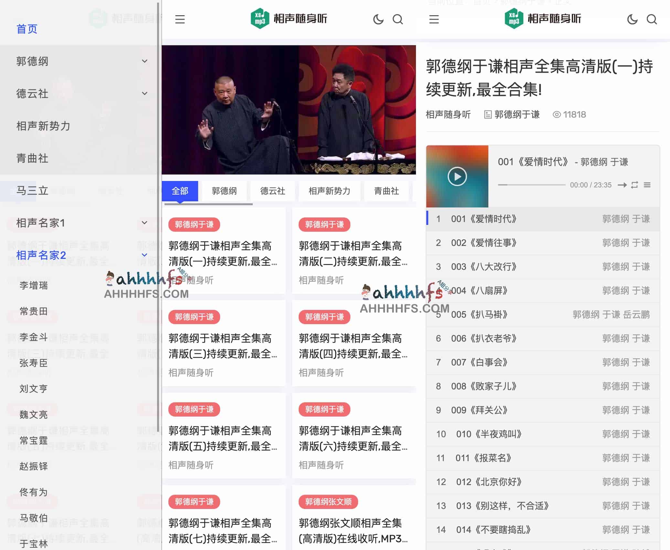This screenshot has height=550, width=670.
Task: Expand the 相声名家1 sidebar submenu
Action: (x=145, y=223)
